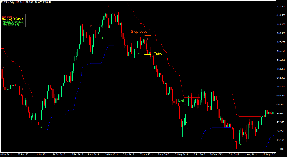The height and width of the screenshot is (157, 288).
Task: Click the Range(14) 85.3 indicator label
Action: click(x=12, y=19)
